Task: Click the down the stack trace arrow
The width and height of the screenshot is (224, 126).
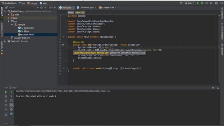Action: pyautogui.click(x=11, y=97)
